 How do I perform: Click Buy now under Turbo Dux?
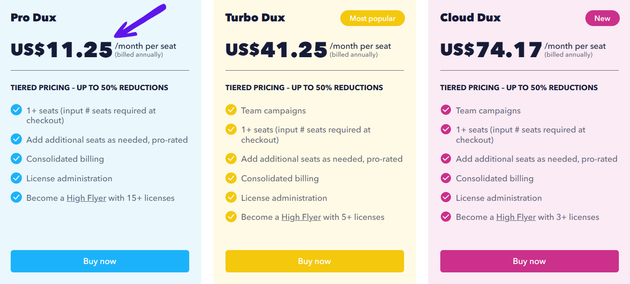click(x=314, y=261)
